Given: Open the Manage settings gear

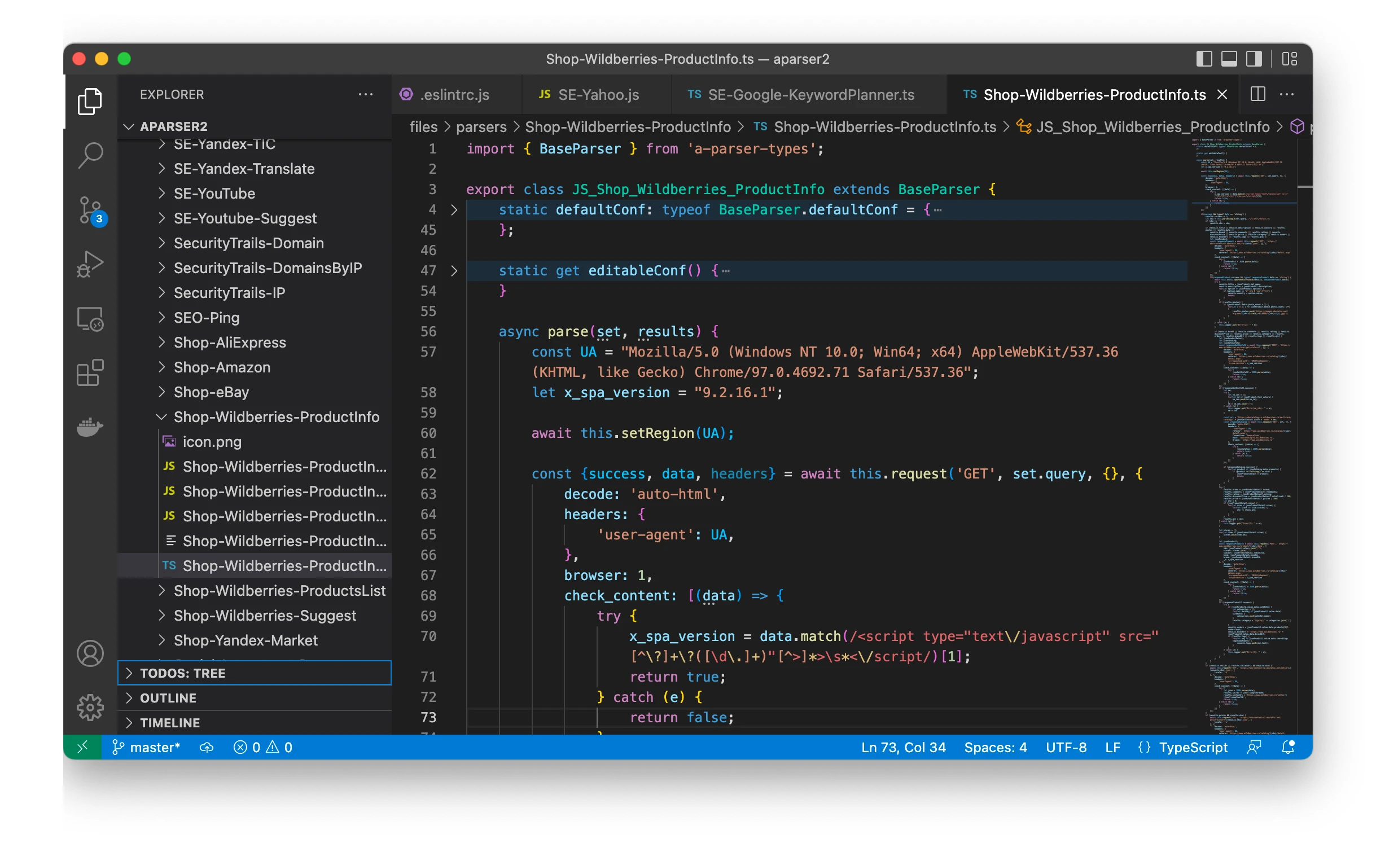Looking at the screenshot, I should (x=90, y=706).
